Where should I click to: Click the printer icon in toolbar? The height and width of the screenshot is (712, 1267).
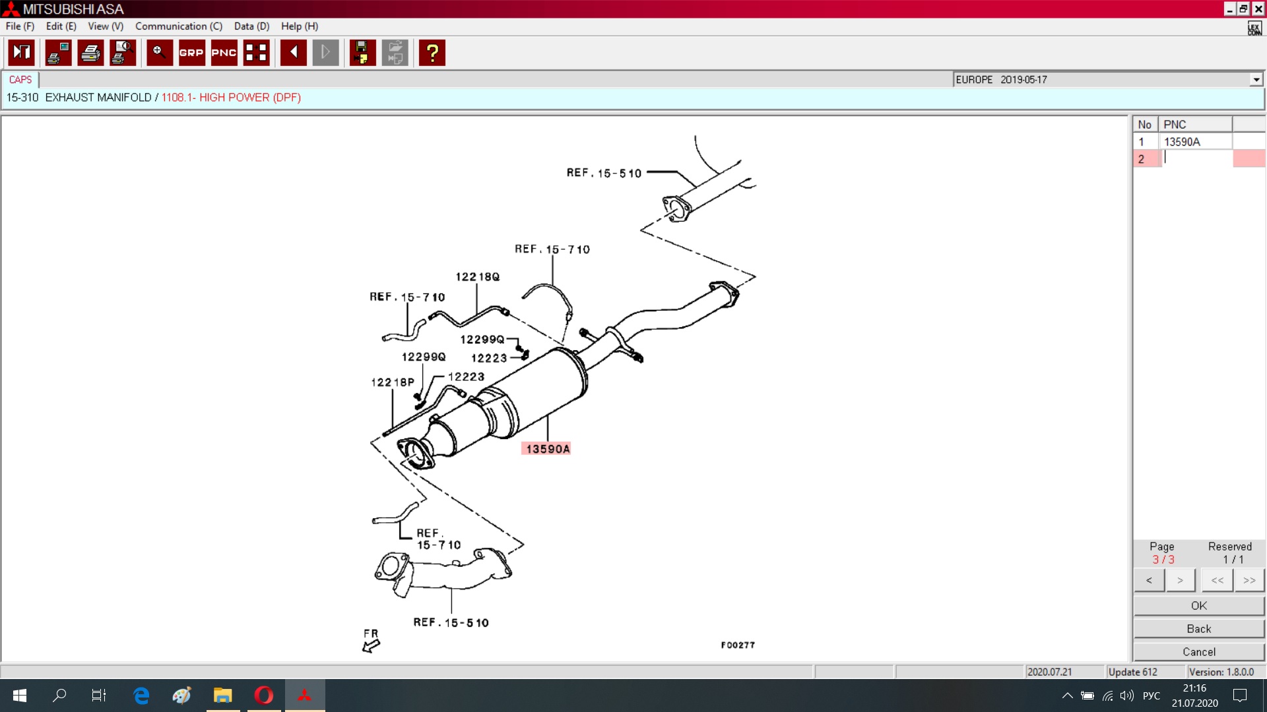point(90,53)
